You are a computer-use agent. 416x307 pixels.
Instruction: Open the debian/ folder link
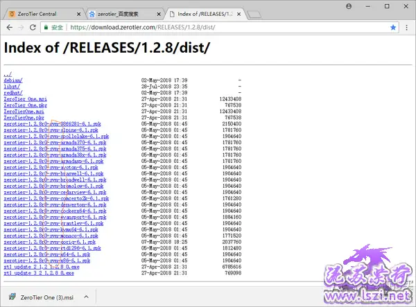pyautogui.click(x=13, y=80)
